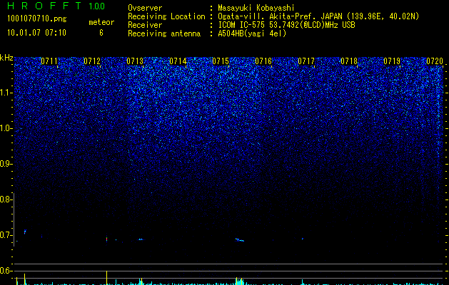Click the 0717 time marker

pos(306,61)
